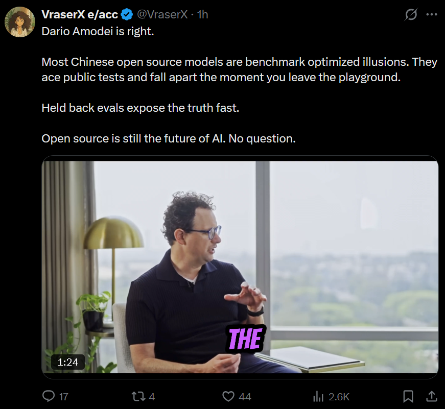The image size is (445, 409).
Task: Click the reply speech bubble icon
Action: coord(49,396)
